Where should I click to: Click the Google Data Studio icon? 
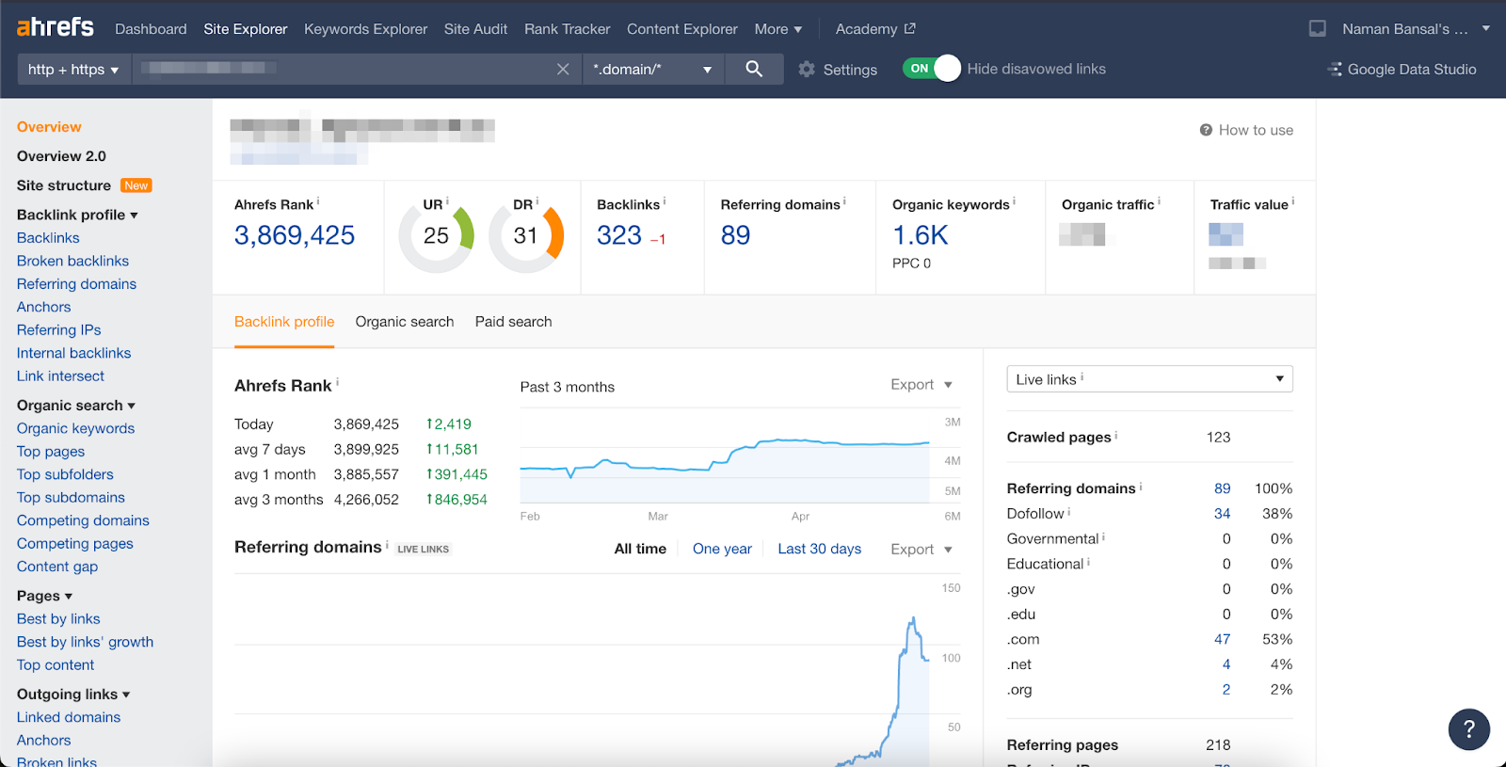(x=1335, y=69)
